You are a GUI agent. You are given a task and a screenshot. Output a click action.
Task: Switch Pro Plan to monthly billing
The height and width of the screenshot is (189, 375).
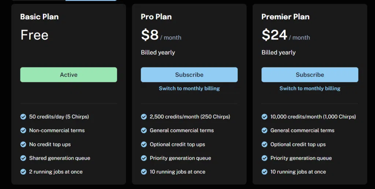[189, 88]
